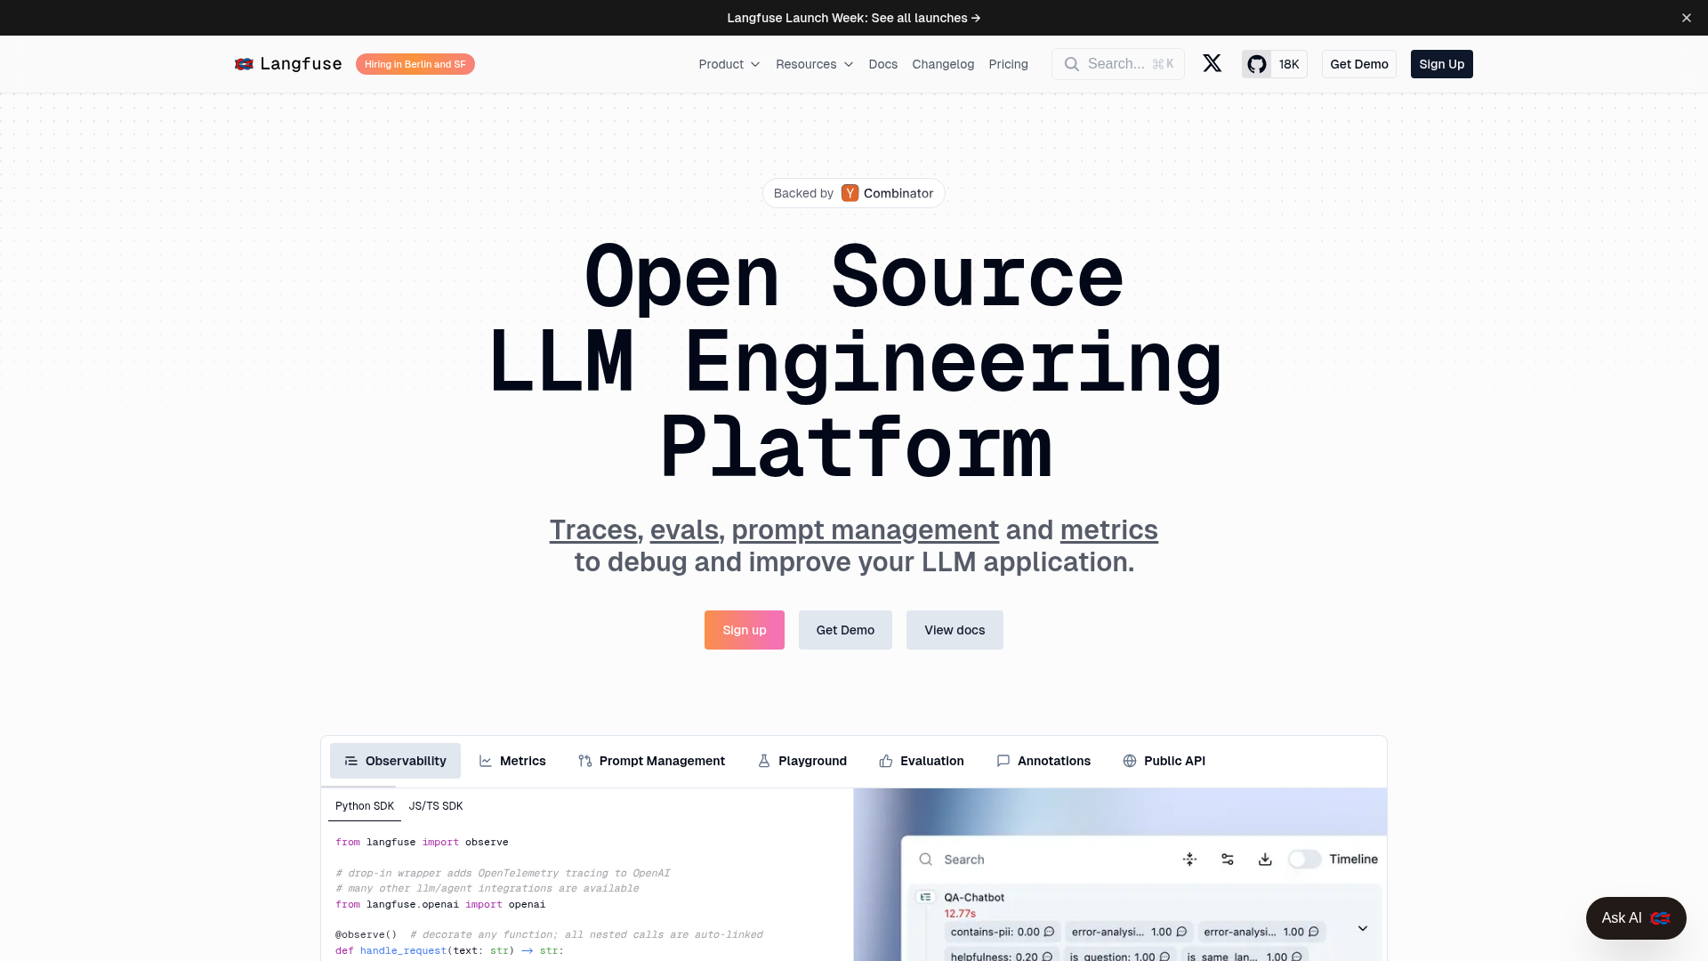Image resolution: width=1708 pixels, height=961 pixels.
Task: Enable the Timeline toggle switch
Action: point(1305,859)
